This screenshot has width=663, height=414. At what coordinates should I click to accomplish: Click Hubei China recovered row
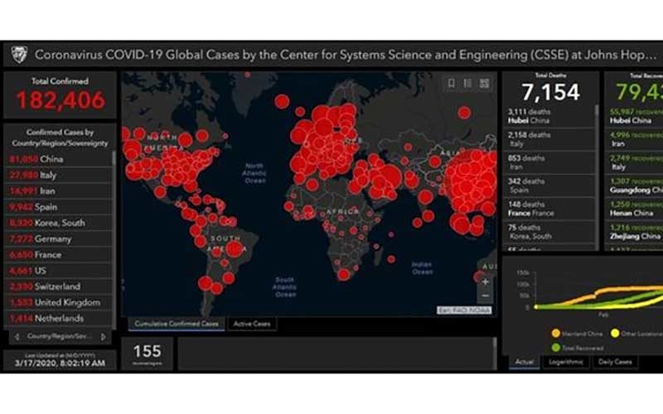(635, 116)
